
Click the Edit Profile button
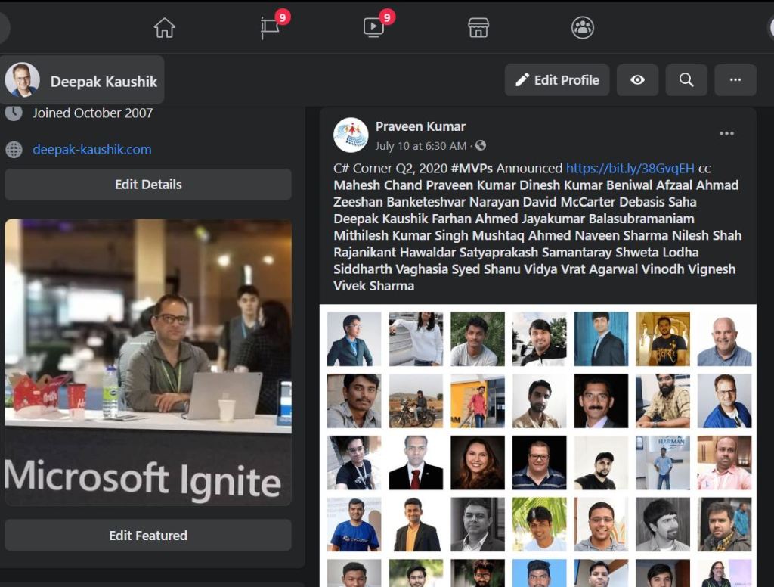point(557,80)
